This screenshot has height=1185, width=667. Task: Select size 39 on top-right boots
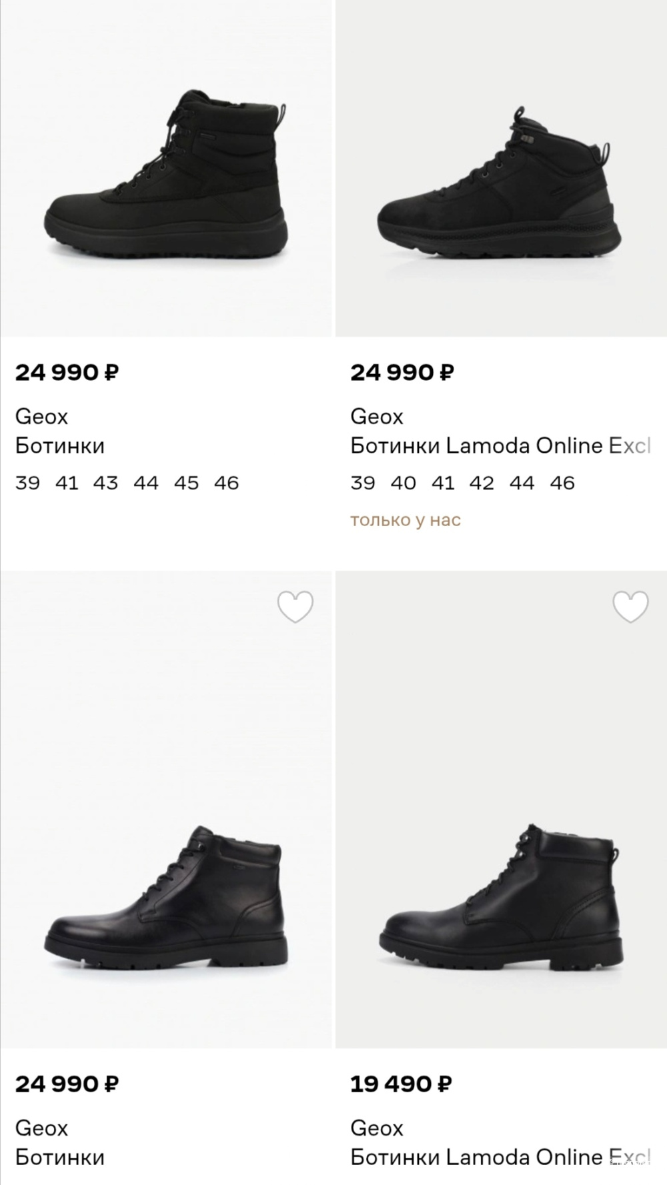(363, 483)
